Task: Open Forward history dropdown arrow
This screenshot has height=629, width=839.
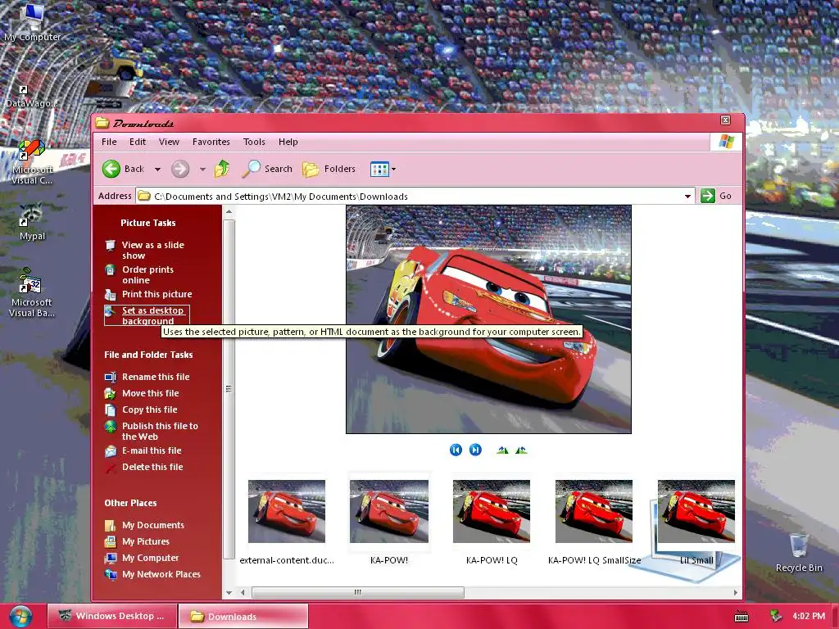Action: (x=203, y=170)
